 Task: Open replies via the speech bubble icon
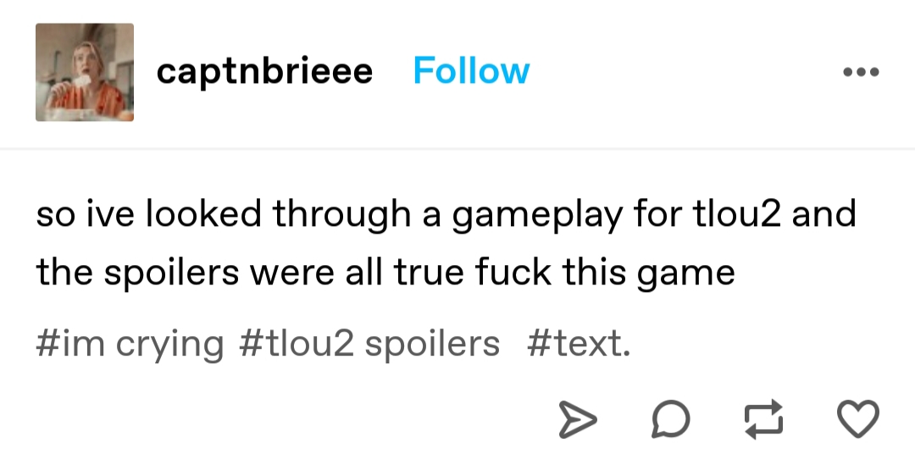point(670,418)
